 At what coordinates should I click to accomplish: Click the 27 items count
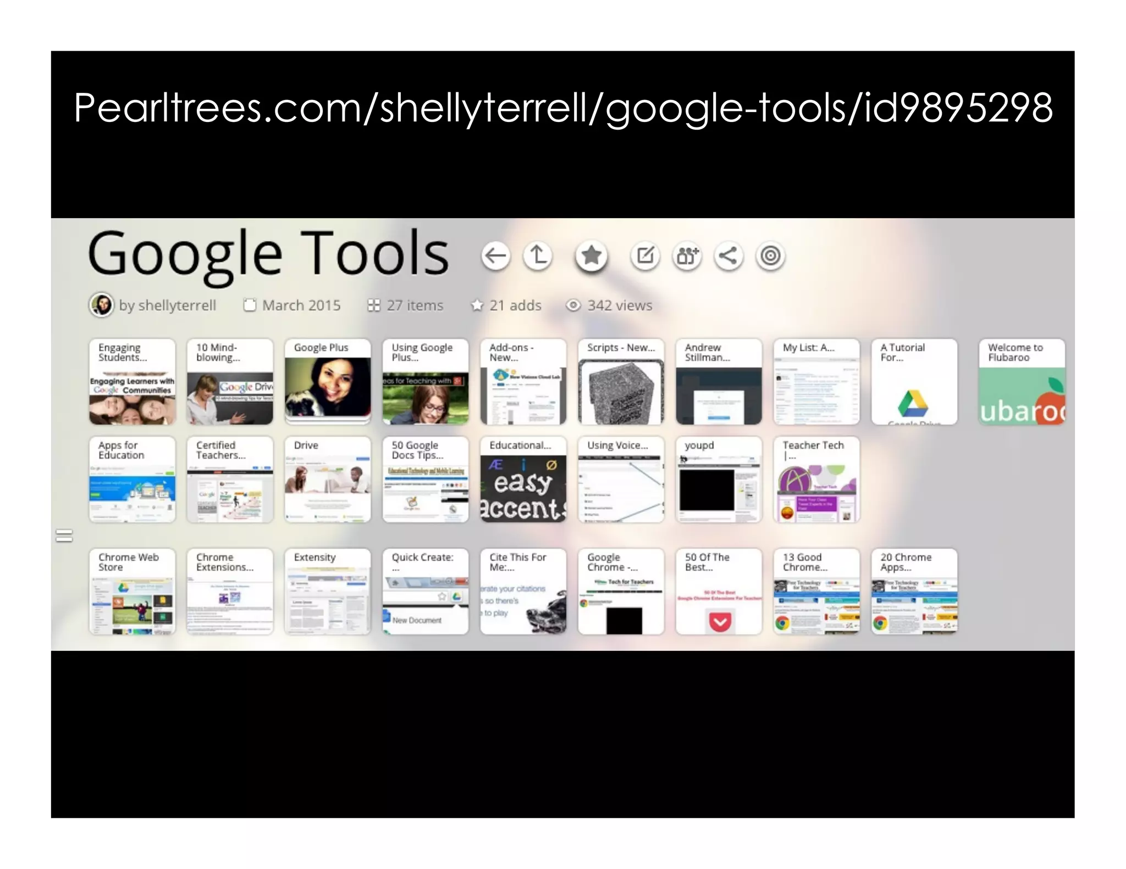(414, 305)
